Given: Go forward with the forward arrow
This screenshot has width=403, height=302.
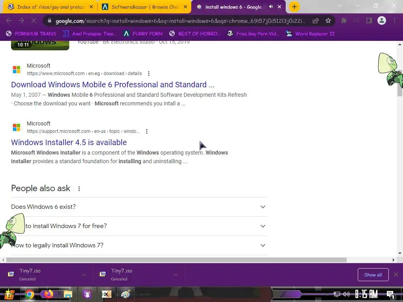Looking at the screenshot, I should (21, 20).
